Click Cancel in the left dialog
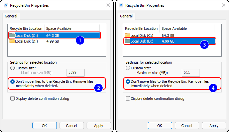This screenshot has width=229, height=132. pos(72,126)
